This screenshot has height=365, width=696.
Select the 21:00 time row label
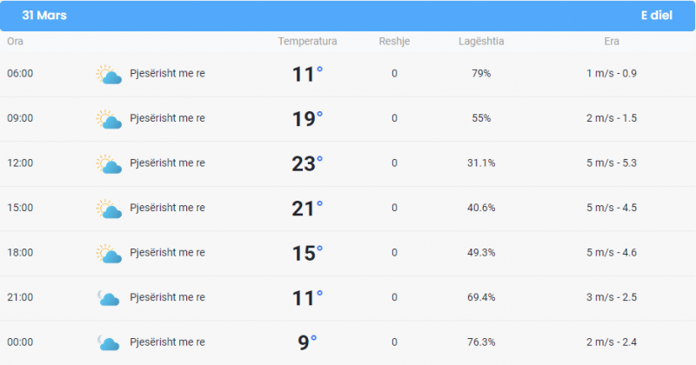[x=20, y=297]
